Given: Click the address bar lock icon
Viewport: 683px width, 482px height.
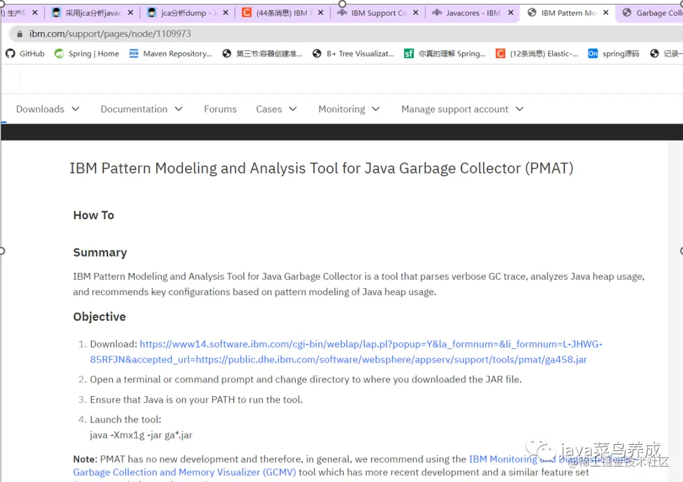Looking at the screenshot, I should (x=20, y=34).
